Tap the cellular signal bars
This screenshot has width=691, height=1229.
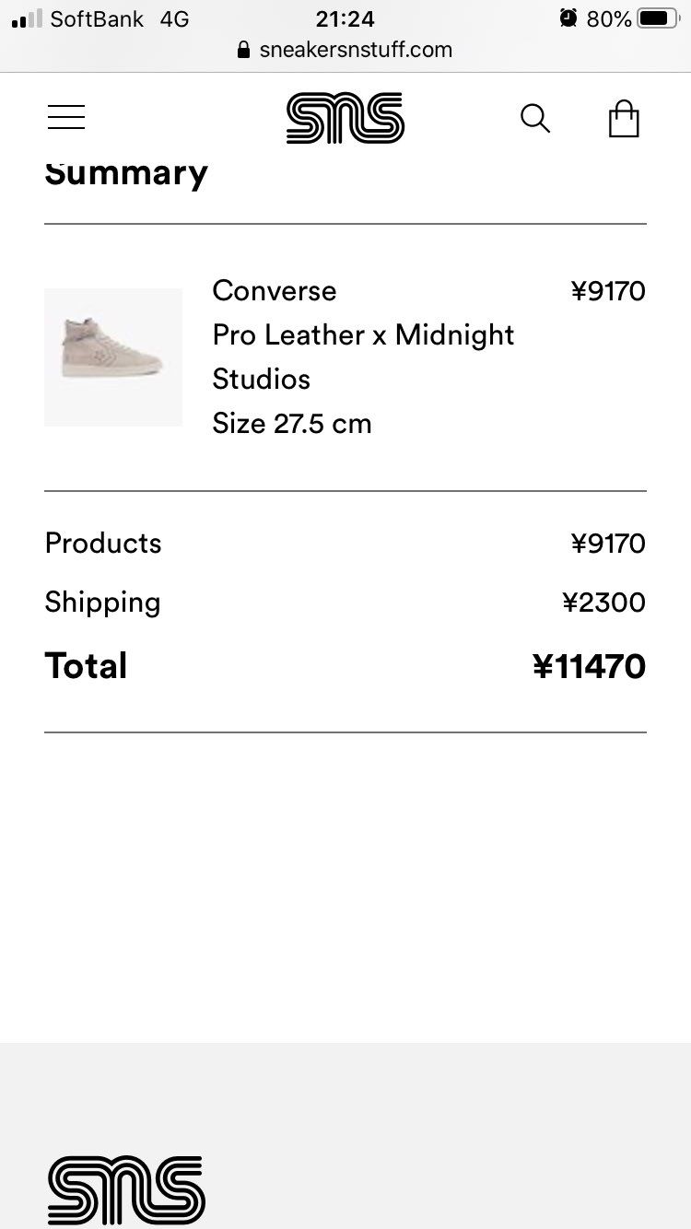point(27,18)
